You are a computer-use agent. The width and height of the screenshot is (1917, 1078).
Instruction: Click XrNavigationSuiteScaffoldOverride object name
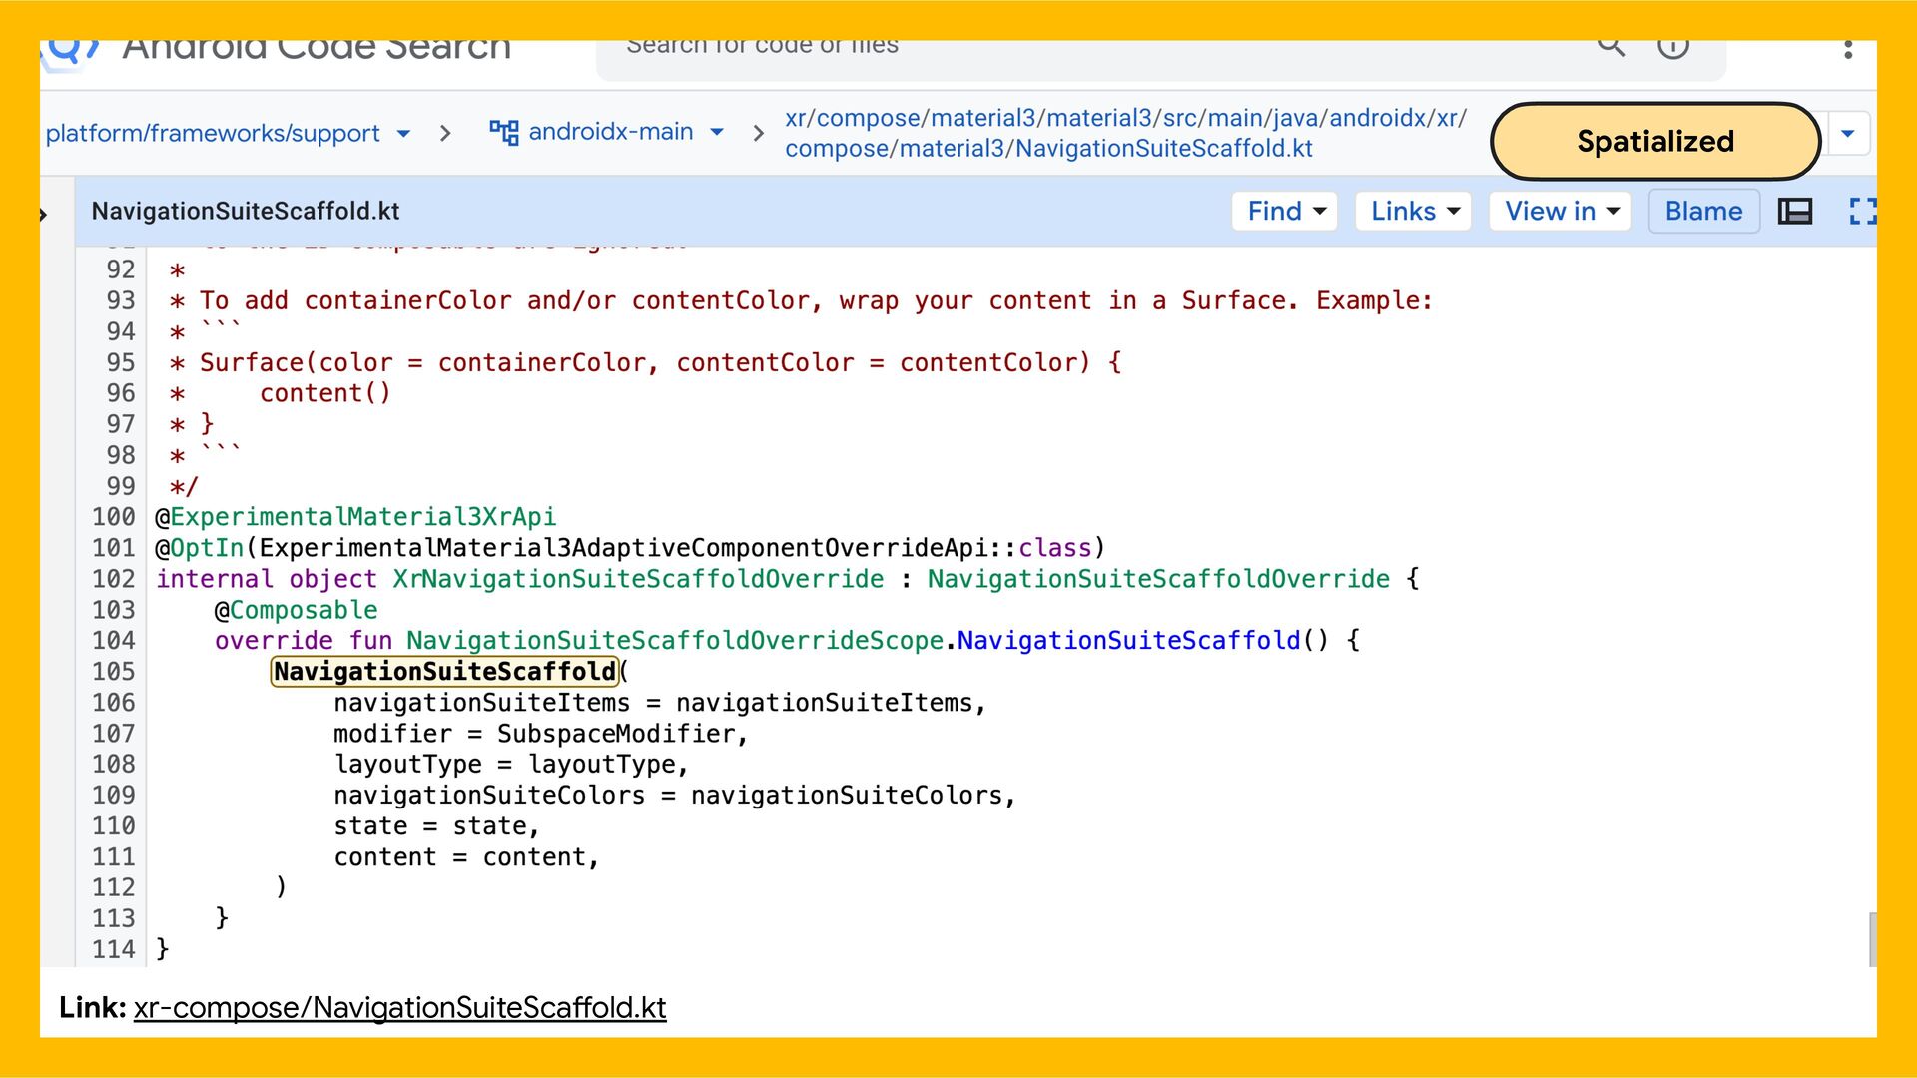point(638,579)
